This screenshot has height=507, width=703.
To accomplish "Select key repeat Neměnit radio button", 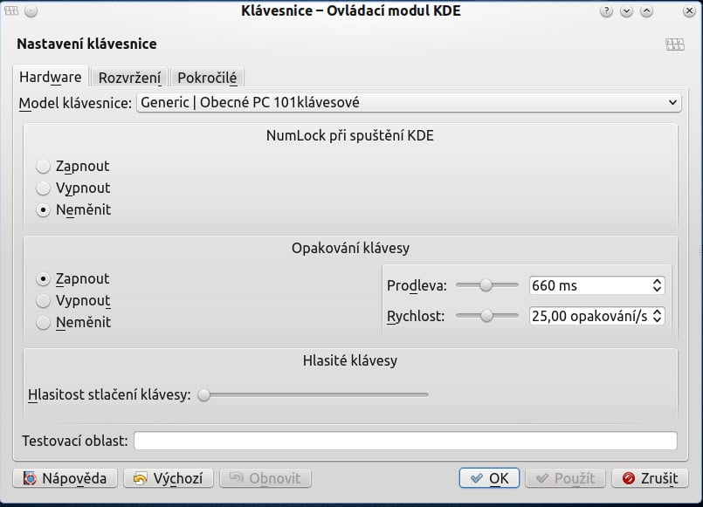I will pyautogui.click(x=73, y=323).
